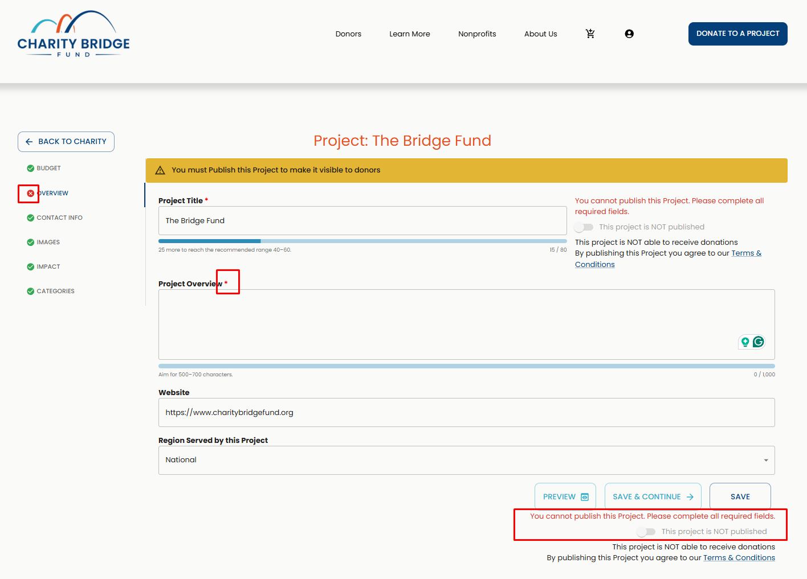Click the 'You must Publish this Project' banner text

(276, 170)
